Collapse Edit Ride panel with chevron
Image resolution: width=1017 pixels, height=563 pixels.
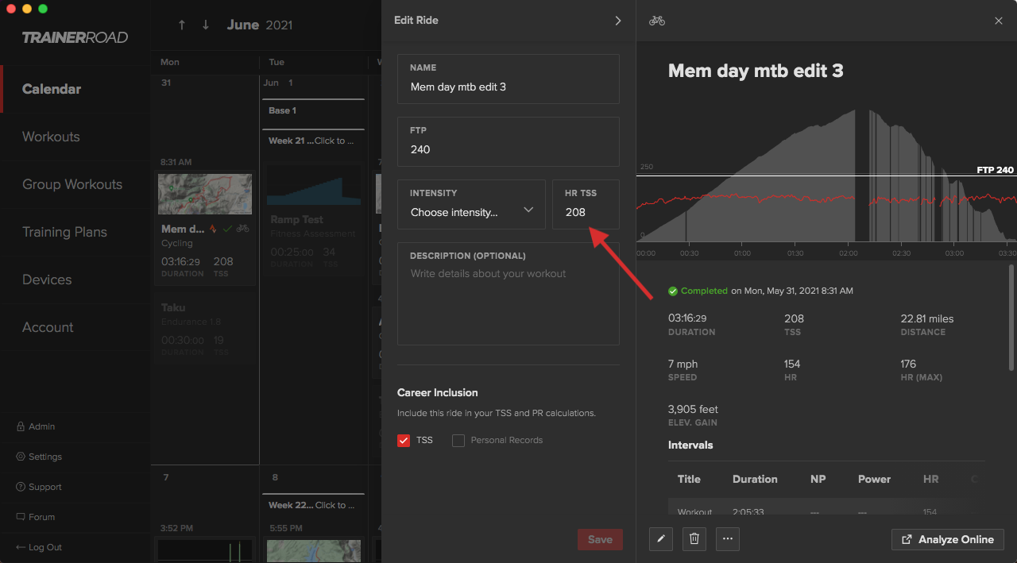[618, 21]
